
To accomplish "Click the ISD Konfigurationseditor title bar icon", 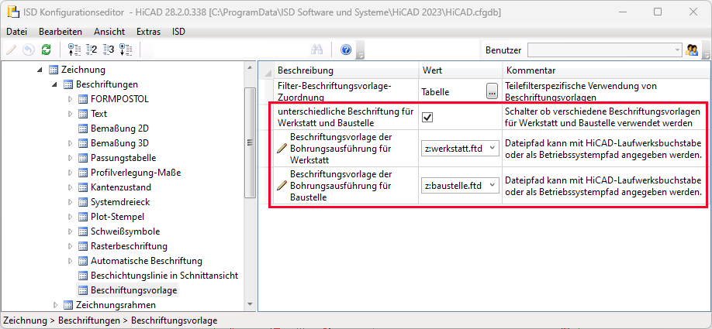I will point(15,12).
